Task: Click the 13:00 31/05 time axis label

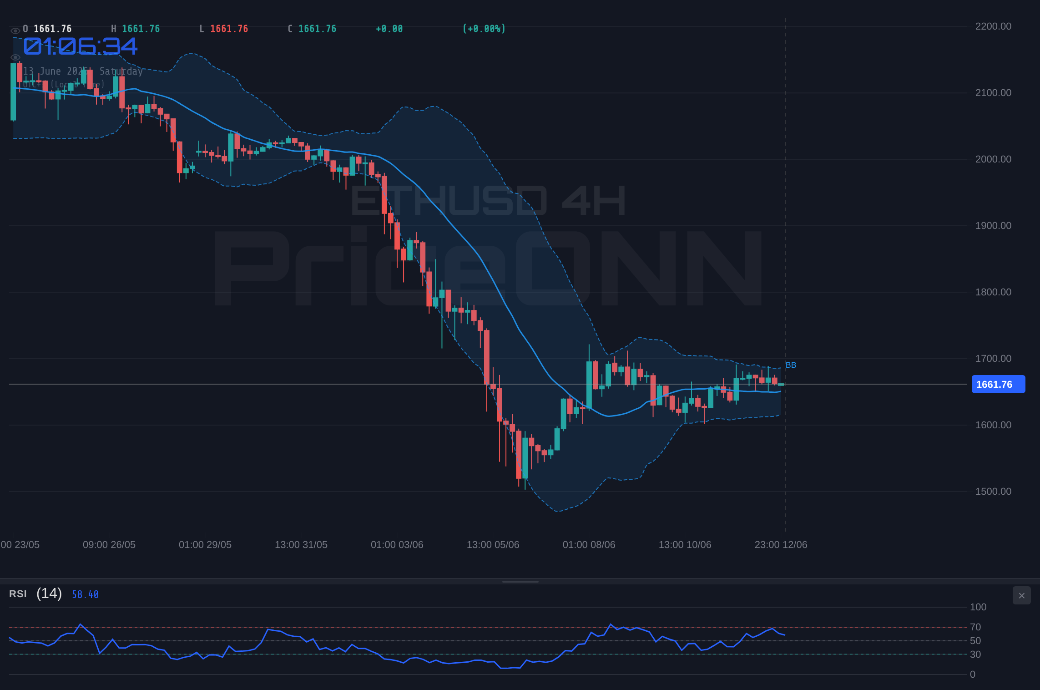Action: tap(301, 545)
